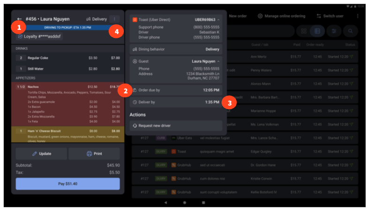369x211 pixels.
Task: Click the Pay $51.40 button
Action: point(68,184)
